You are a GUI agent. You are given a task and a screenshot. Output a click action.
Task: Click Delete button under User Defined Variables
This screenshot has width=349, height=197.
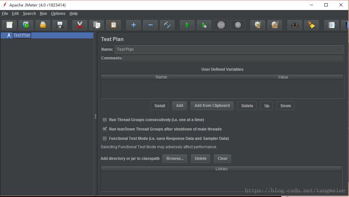[247, 106]
